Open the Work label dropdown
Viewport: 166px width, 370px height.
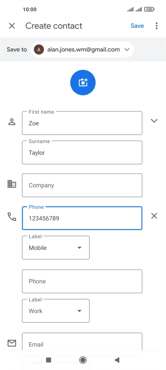tap(56, 311)
